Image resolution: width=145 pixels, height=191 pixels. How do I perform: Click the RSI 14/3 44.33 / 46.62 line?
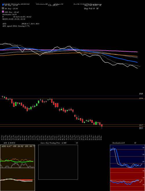17,17
